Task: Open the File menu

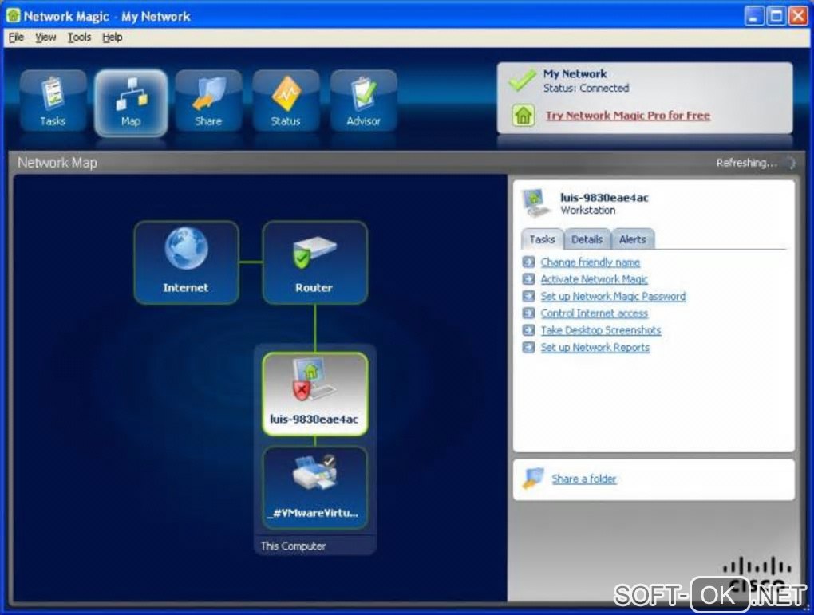Action: (x=16, y=37)
